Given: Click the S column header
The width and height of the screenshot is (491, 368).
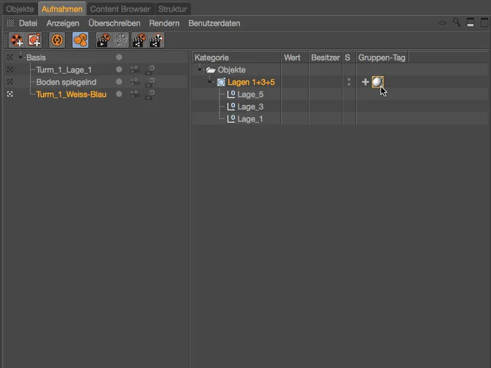Looking at the screenshot, I should click(349, 57).
